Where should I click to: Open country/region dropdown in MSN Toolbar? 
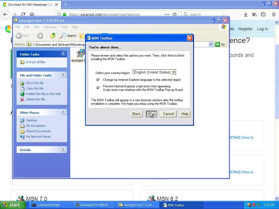[174, 72]
